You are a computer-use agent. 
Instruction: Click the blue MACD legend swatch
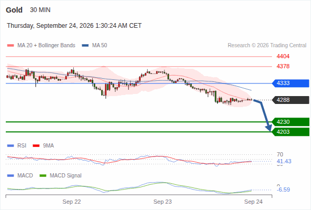point(11,176)
